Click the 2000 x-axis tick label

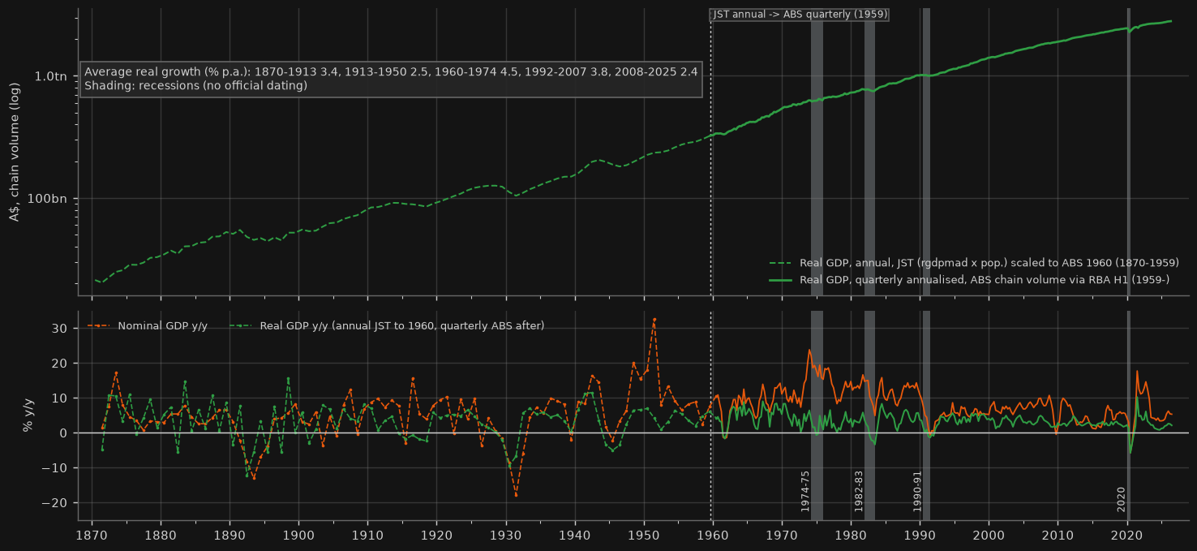(989, 536)
